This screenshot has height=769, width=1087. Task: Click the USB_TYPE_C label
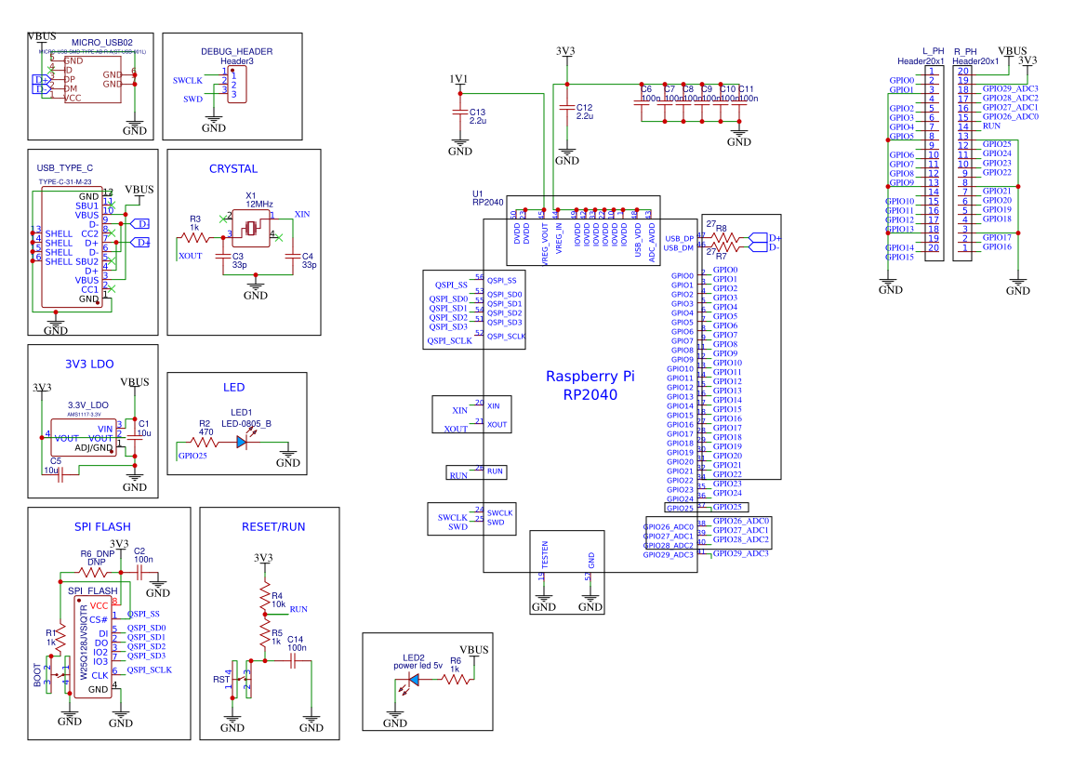(x=64, y=167)
